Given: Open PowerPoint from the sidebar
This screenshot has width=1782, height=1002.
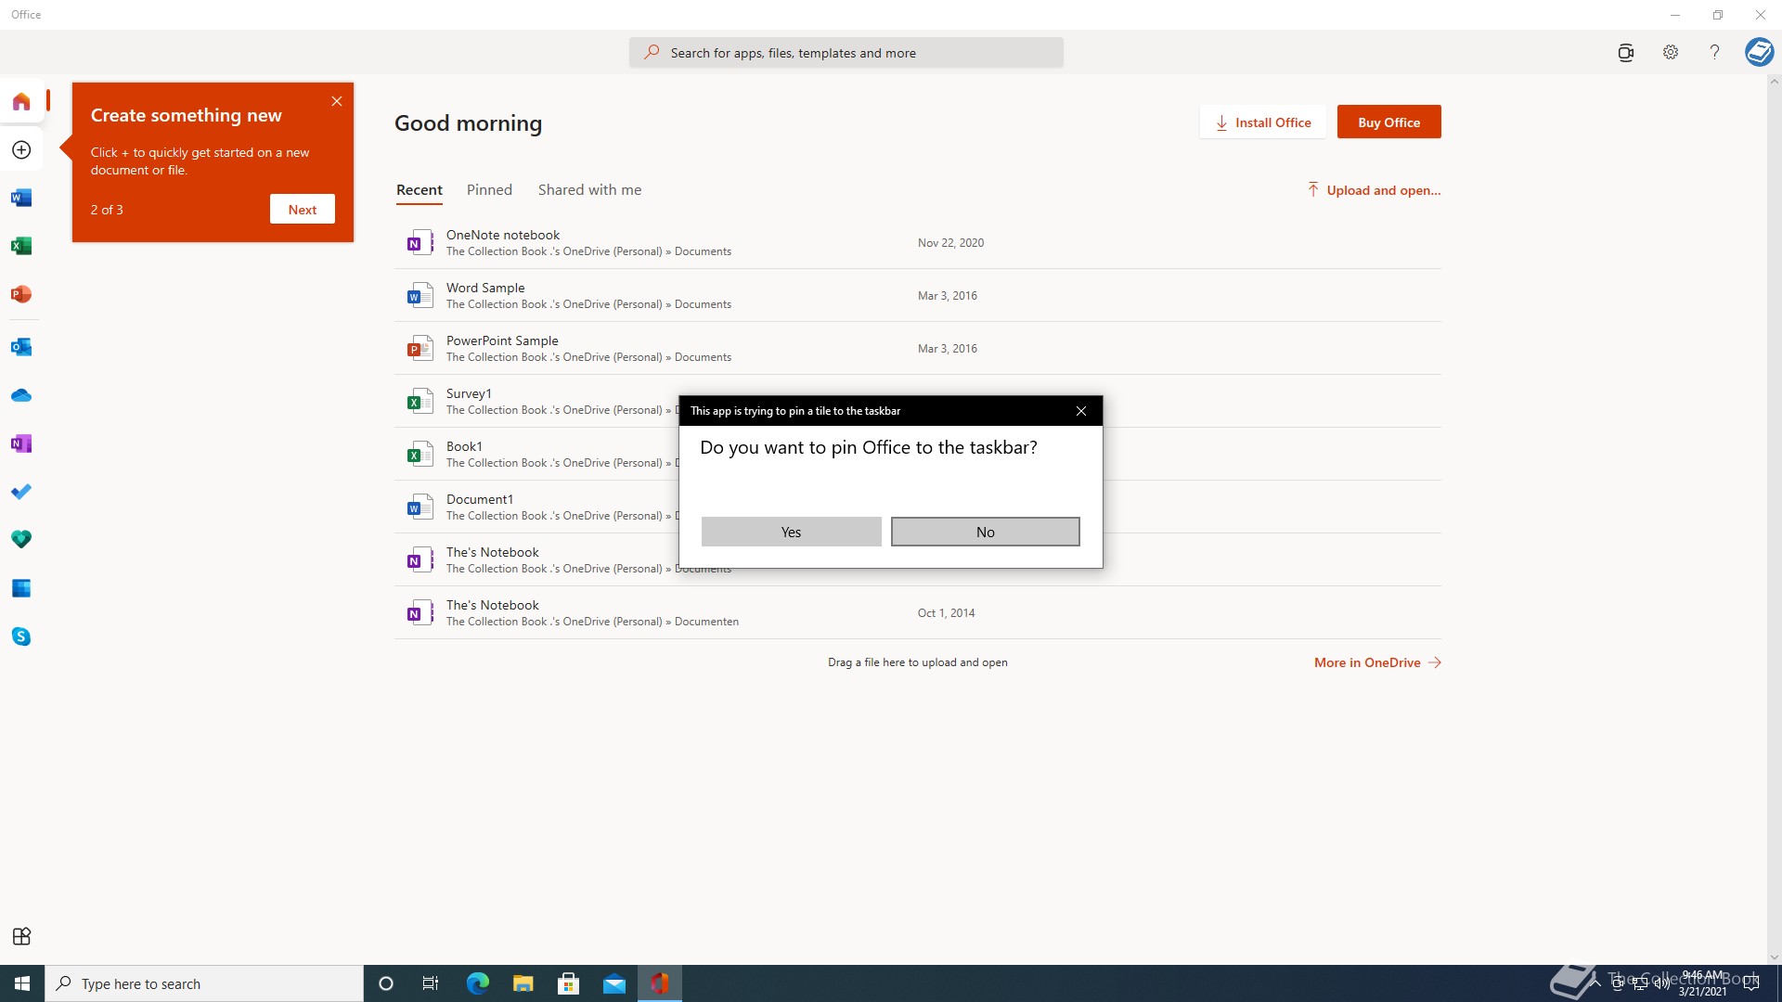Looking at the screenshot, I should pyautogui.click(x=21, y=294).
